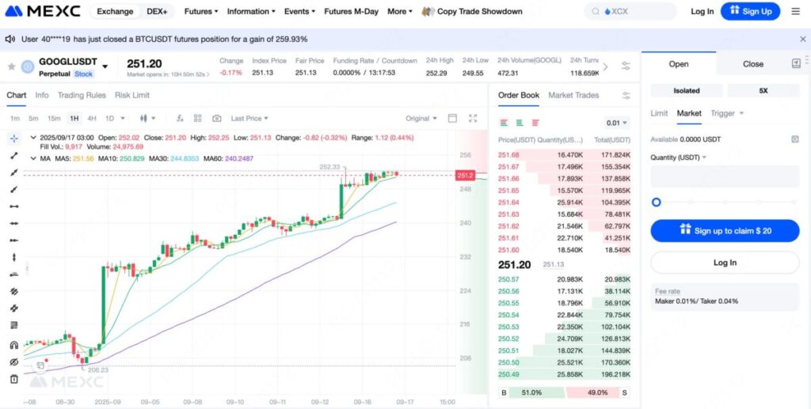Click the quantity percentage slider handle
811x409 pixels.
coord(657,203)
